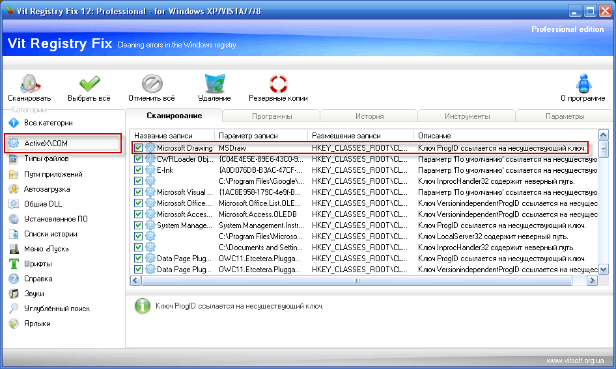Open the О программе icon
616x369 pixels.
(583, 84)
